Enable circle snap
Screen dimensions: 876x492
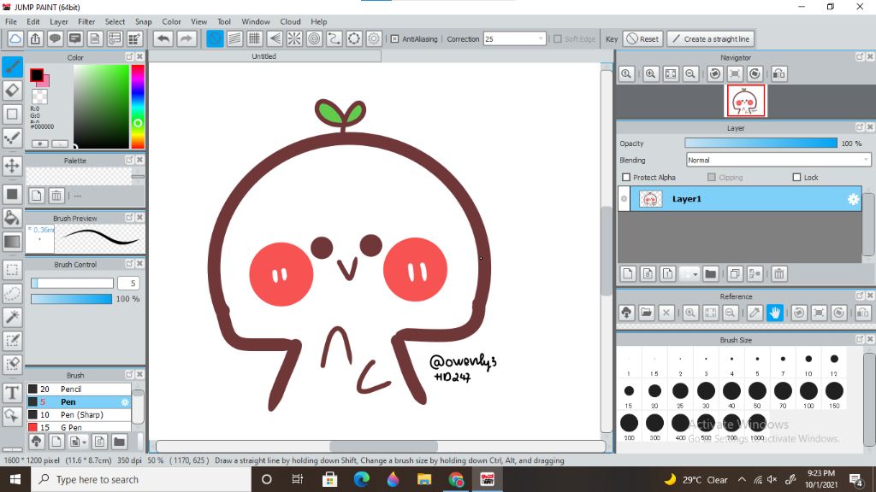tap(315, 38)
